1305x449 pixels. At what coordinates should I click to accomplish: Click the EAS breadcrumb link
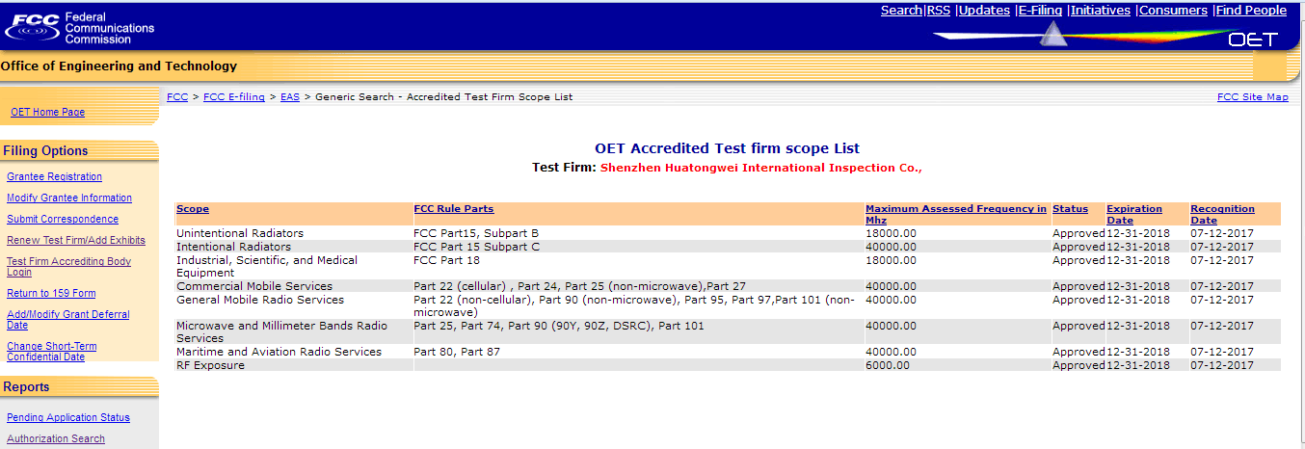(x=289, y=97)
